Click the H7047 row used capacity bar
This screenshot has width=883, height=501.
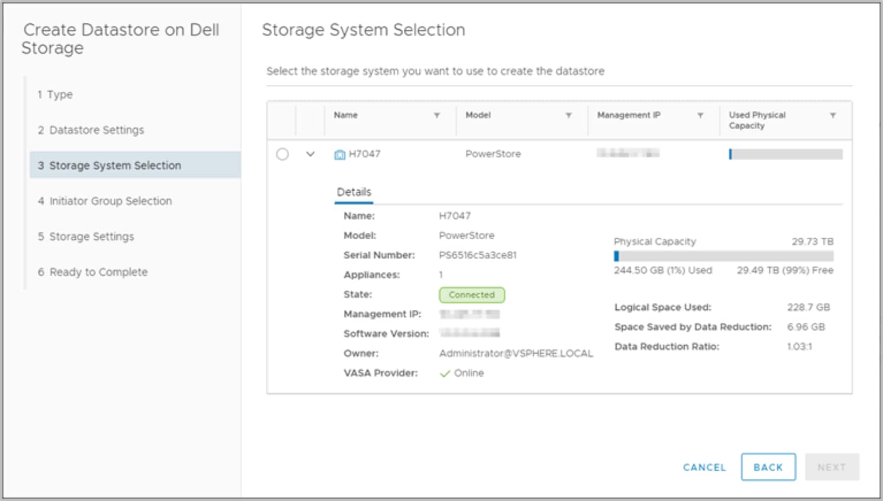785,154
